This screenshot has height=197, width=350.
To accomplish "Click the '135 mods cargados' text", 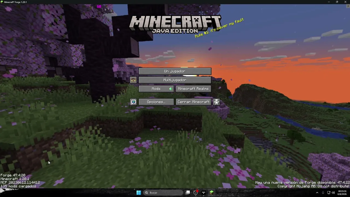I will (x=18, y=186).
